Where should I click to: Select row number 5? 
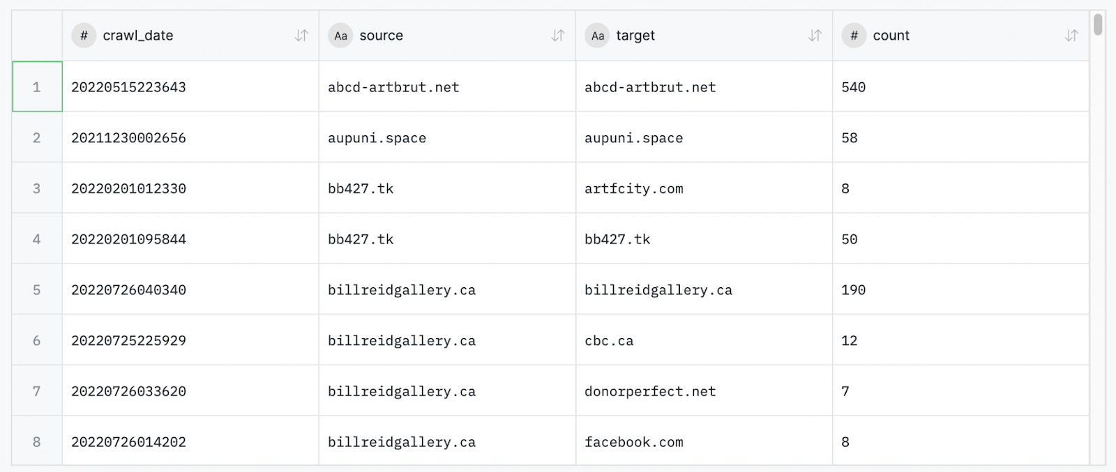click(37, 289)
